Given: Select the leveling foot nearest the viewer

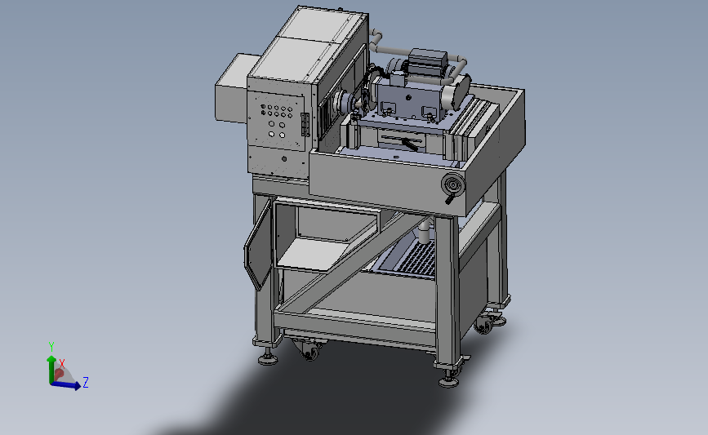Looking at the screenshot, I should point(448,380).
